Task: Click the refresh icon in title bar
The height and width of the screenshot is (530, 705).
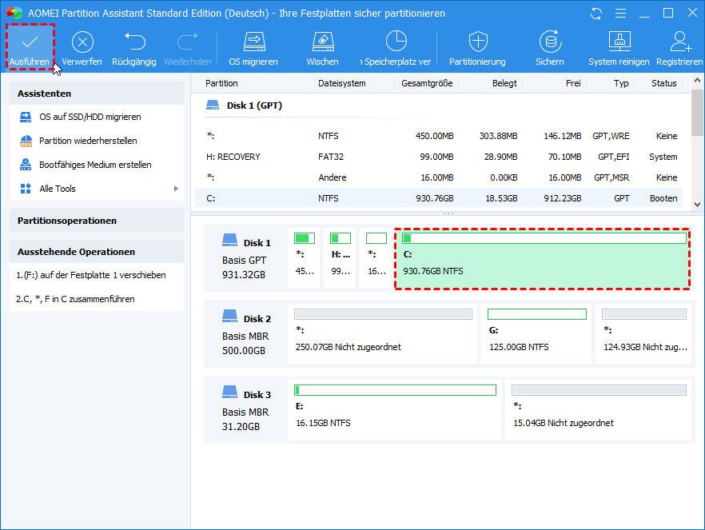Action: coord(596,14)
